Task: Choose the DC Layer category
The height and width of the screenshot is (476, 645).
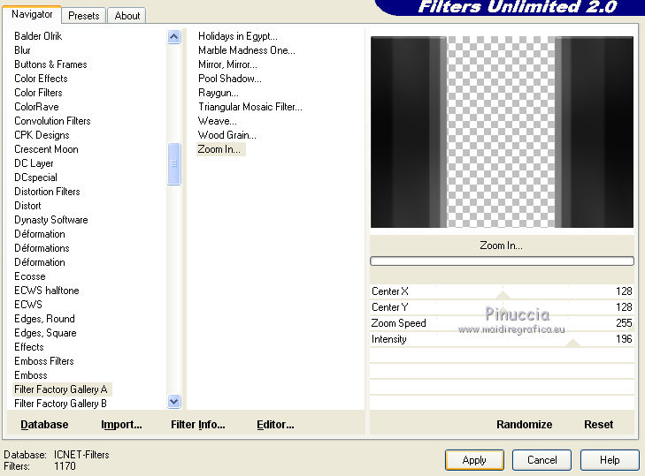Action: tap(34, 163)
